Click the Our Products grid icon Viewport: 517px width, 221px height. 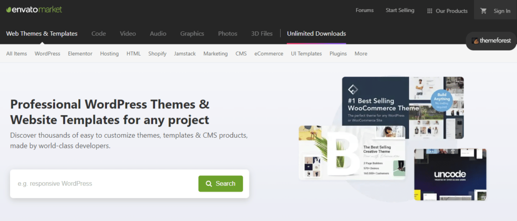tap(430, 11)
